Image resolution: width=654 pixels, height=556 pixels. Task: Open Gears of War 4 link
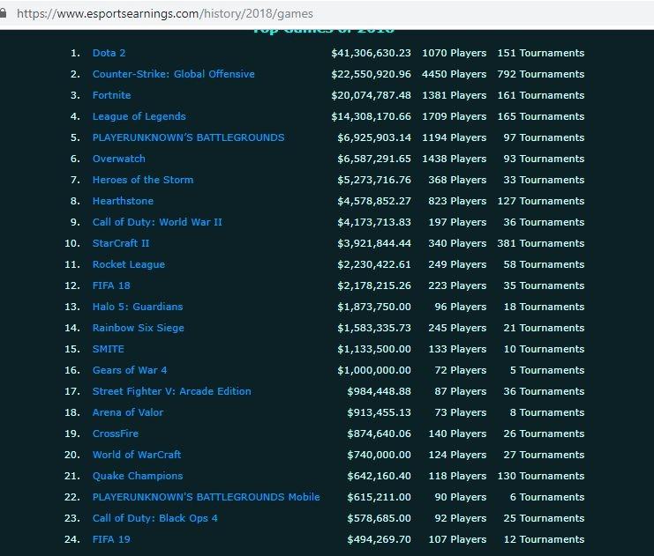tap(130, 370)
